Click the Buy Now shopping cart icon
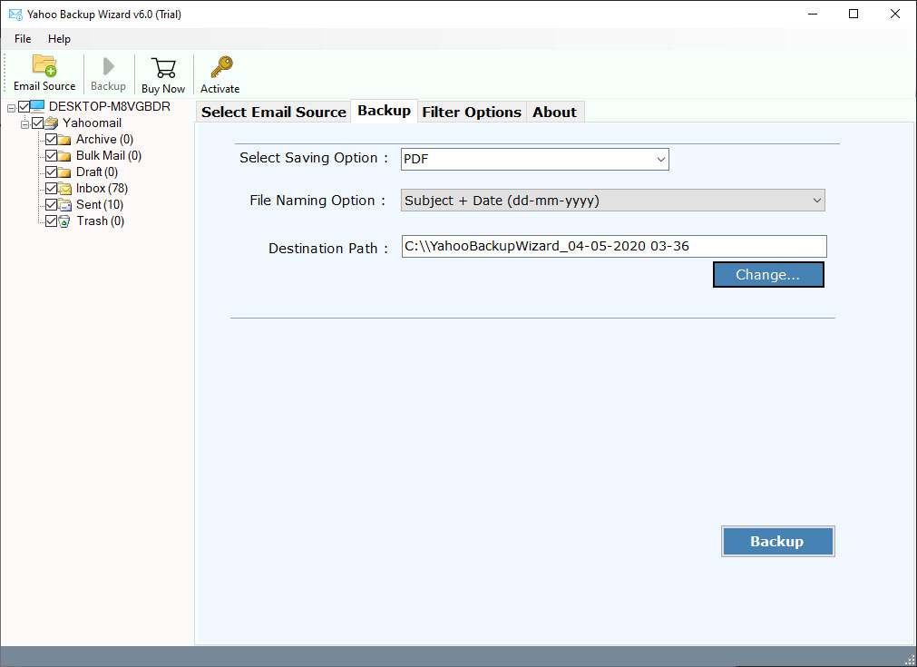Viewport: 917px width, 667px height. coord(163,68)
